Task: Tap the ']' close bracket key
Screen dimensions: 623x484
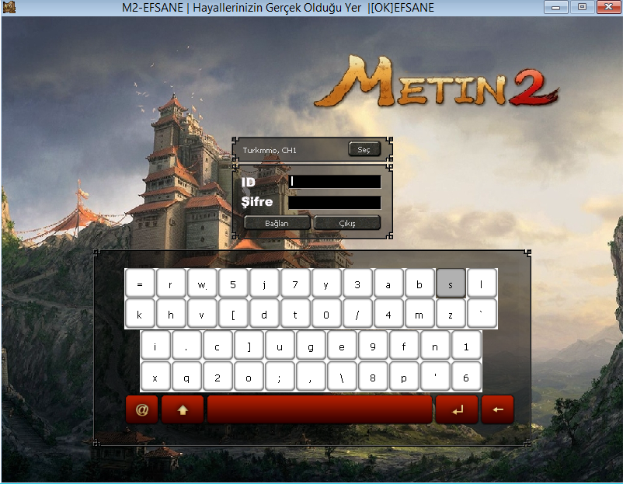Action: point(249,346)
